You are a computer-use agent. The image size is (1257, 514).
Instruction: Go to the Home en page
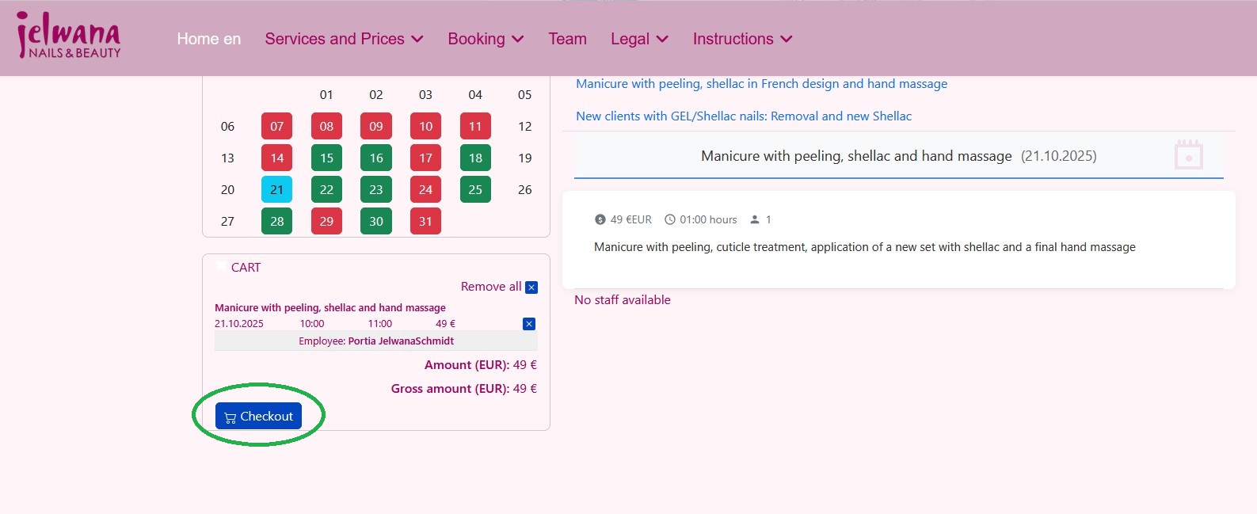pyautogui.click(x=208, y=39)
